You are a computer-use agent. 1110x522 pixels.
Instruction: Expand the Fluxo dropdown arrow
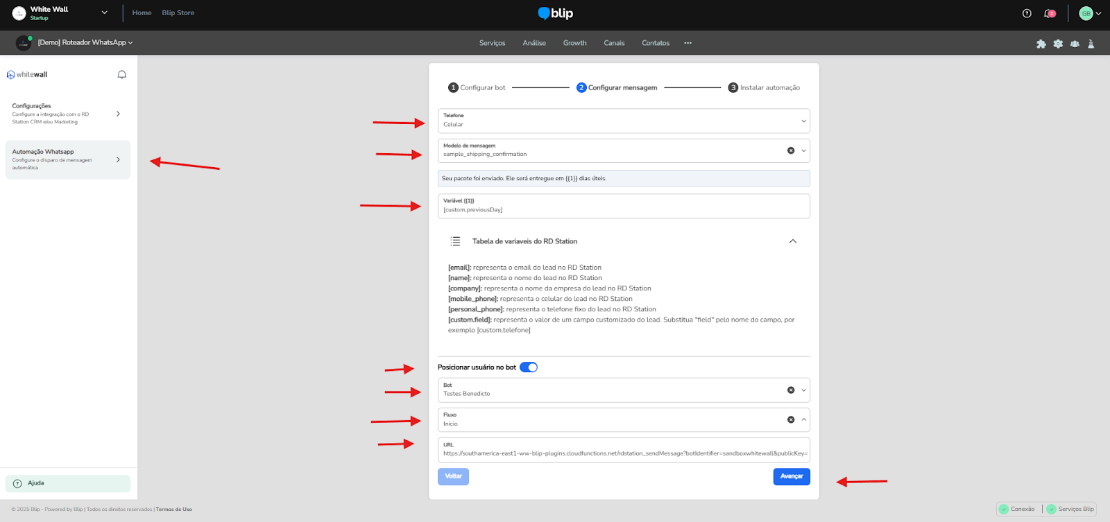coord(804,419)
